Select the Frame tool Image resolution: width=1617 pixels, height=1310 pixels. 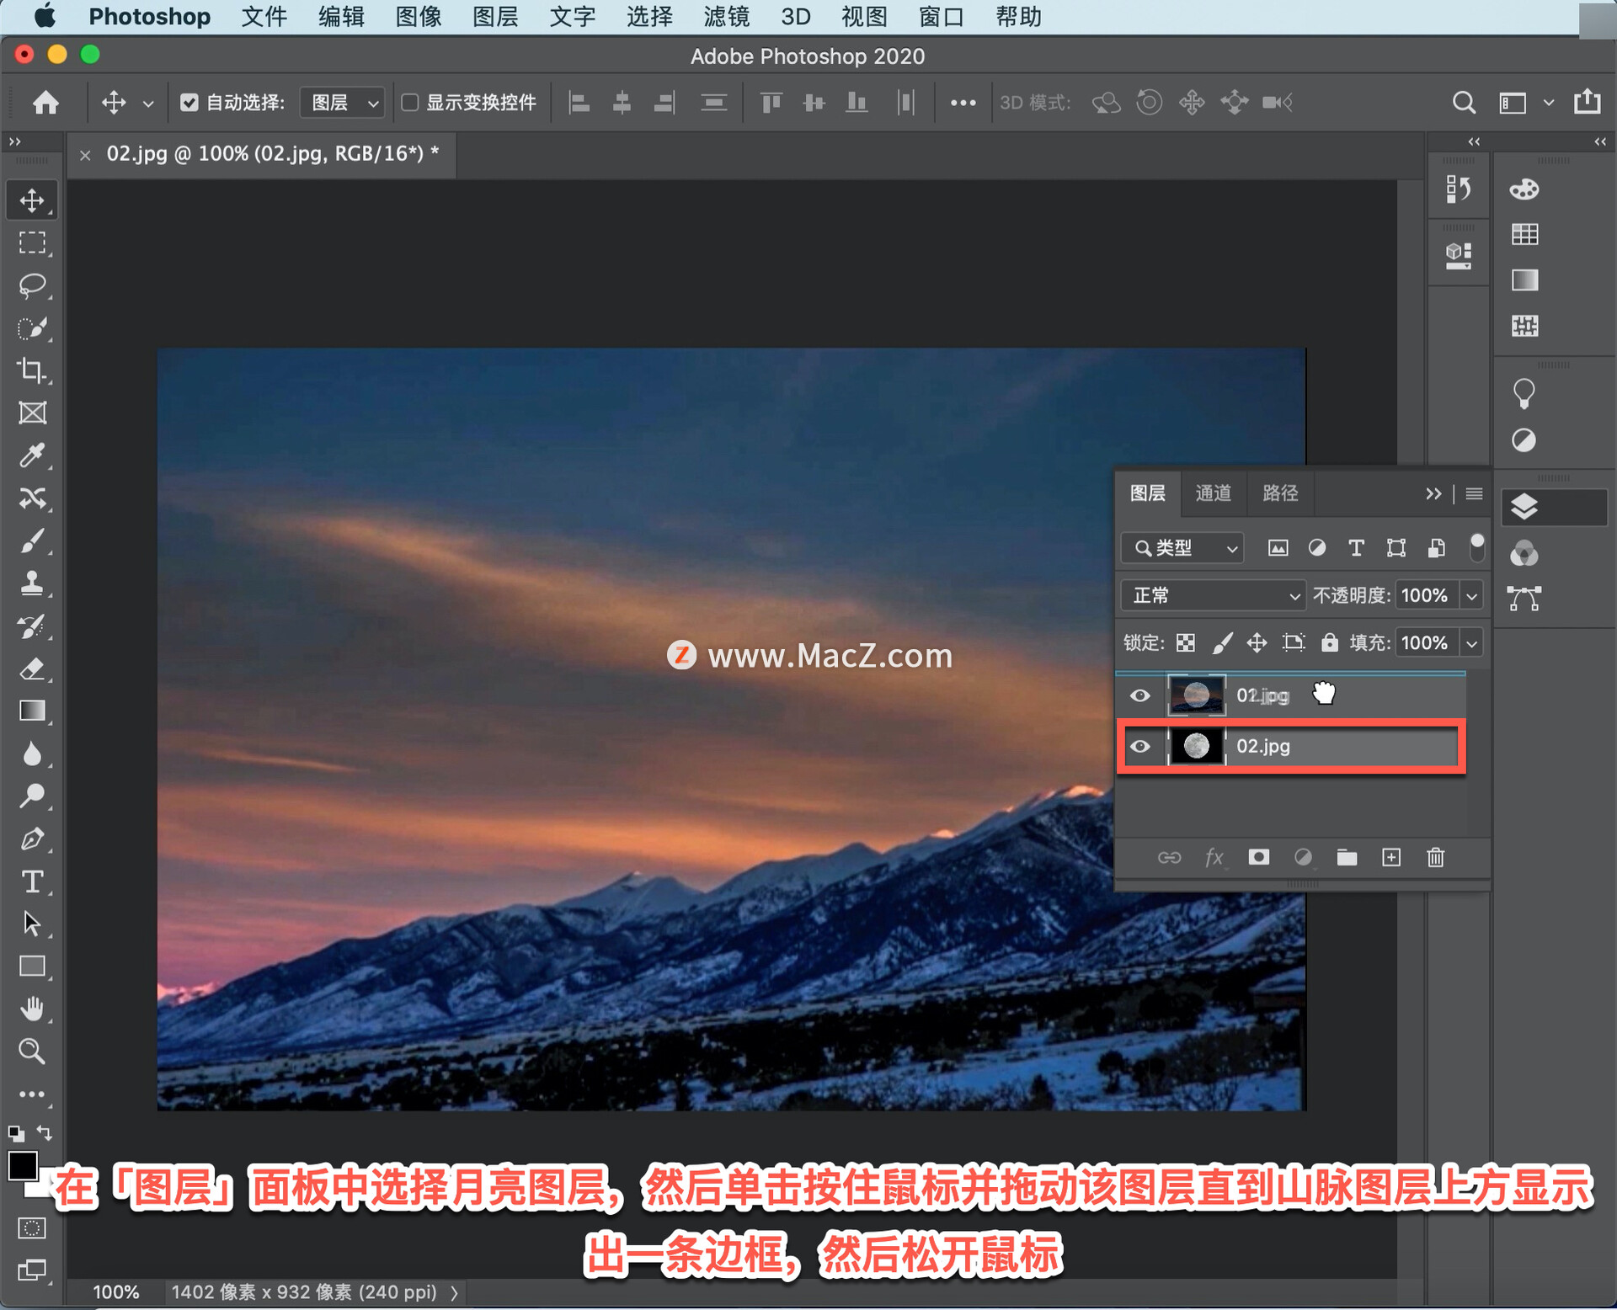tap(32, 413)
